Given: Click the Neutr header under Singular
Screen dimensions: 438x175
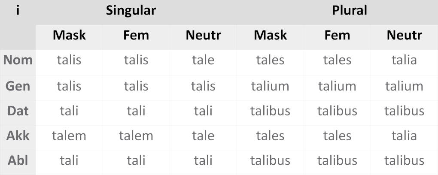Looking at the screenshot, I should click(203, 35).
